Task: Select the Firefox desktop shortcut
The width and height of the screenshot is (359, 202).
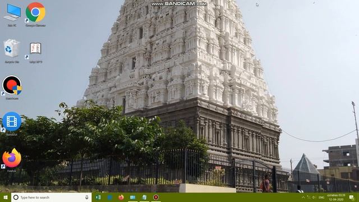Action: coord(12,160)
